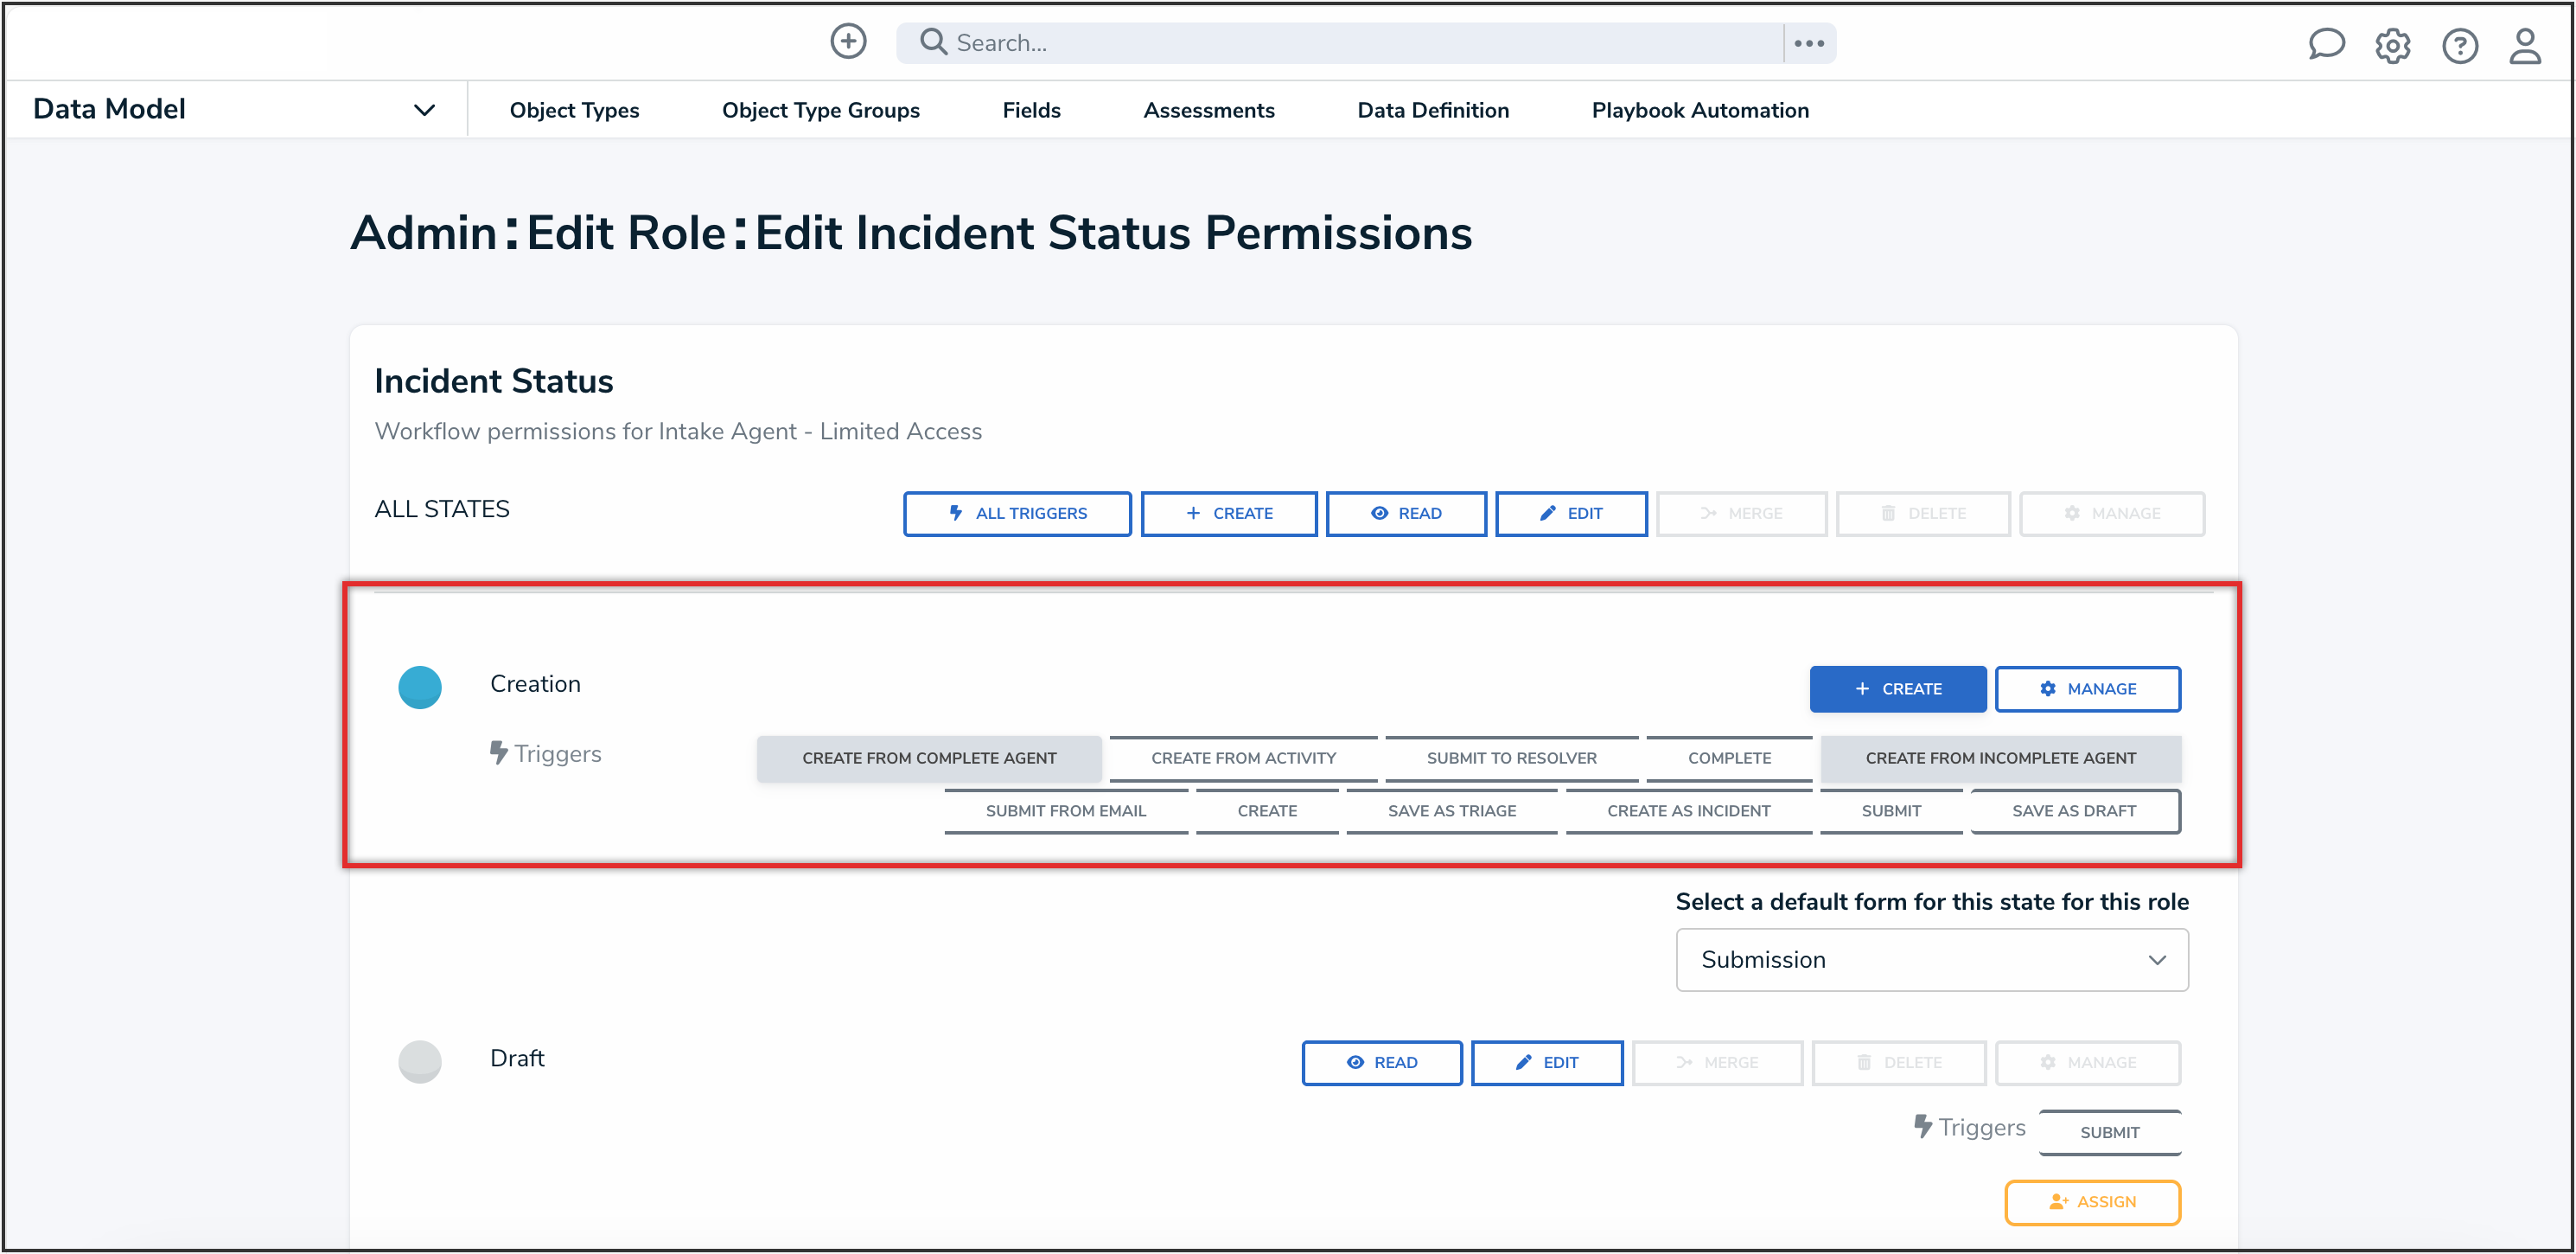Screen dimensions: 2576x1254
Task: Expand the Data Model dropdown
Action: coord(424,110)
